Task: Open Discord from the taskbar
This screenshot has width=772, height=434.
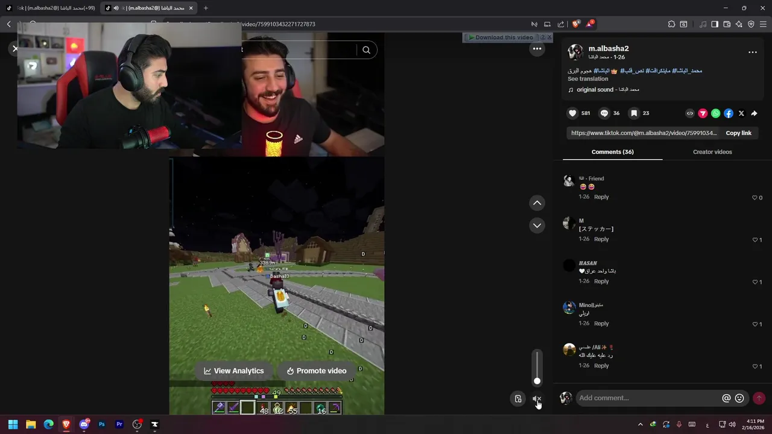Action: click(84, 424)
